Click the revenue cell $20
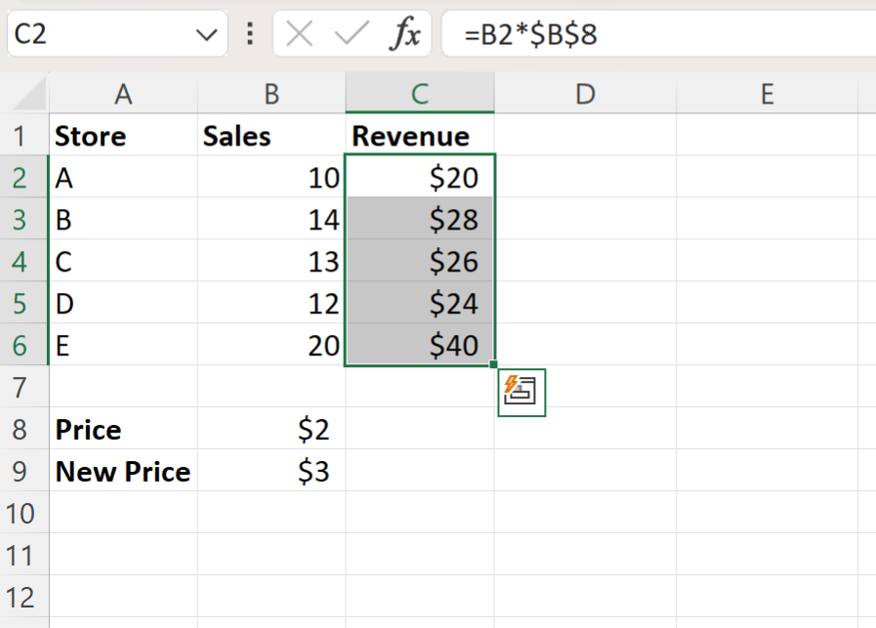 click(420, 178)
